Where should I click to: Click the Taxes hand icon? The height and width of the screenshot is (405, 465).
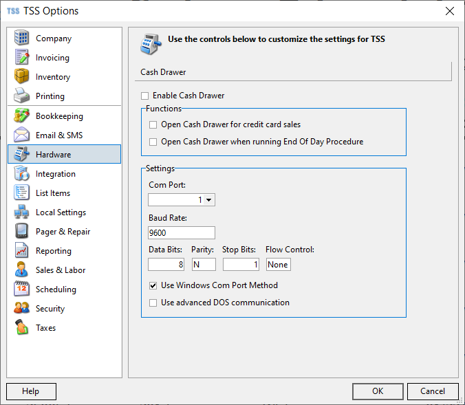point(21,327)
